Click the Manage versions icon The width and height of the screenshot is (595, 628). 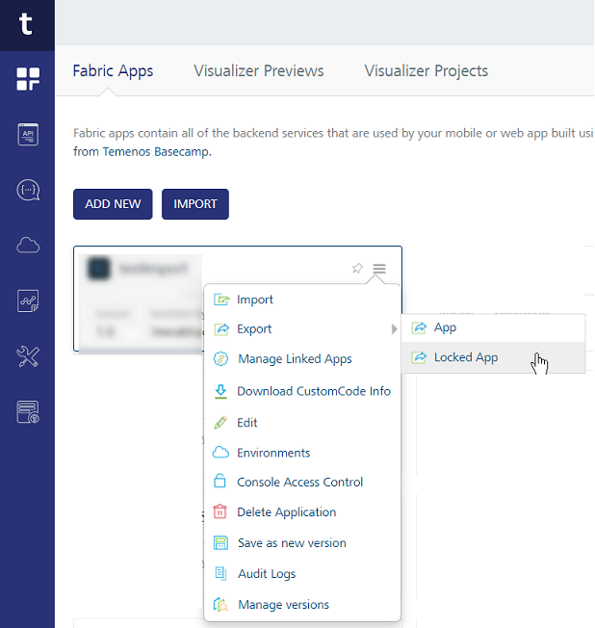pos(220,604)
